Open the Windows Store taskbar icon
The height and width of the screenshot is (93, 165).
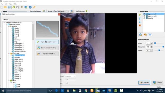tap(80, 91)
